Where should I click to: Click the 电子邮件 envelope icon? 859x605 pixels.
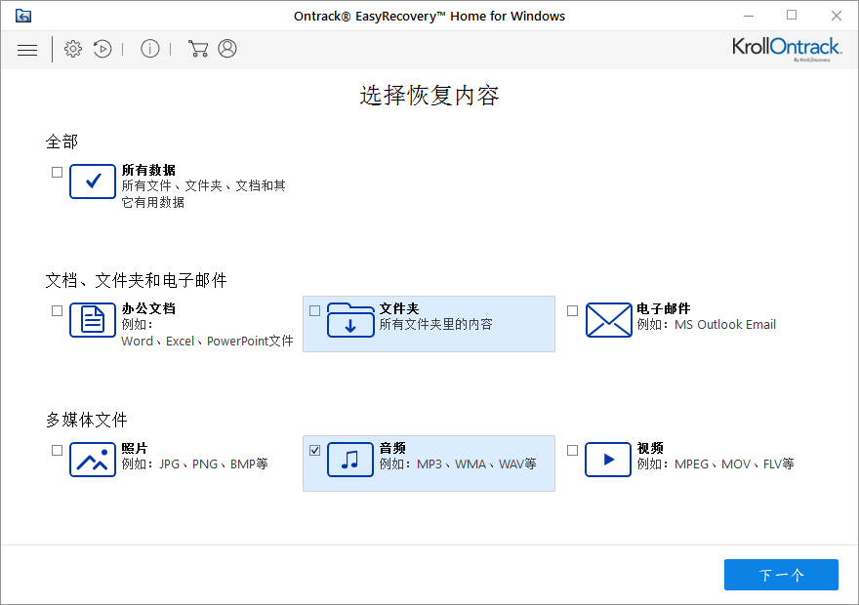click(x=608, y=320)
